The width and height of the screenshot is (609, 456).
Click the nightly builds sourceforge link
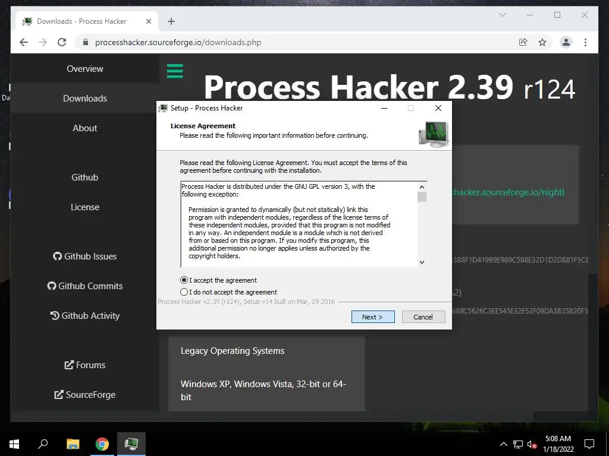(508, 192)
